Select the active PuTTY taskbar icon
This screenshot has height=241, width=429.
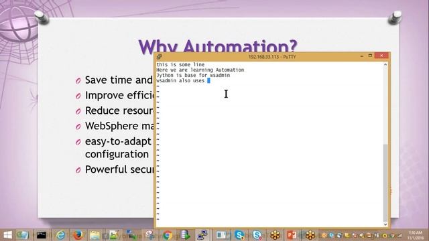pyautogui.click(x=202, y=235)
